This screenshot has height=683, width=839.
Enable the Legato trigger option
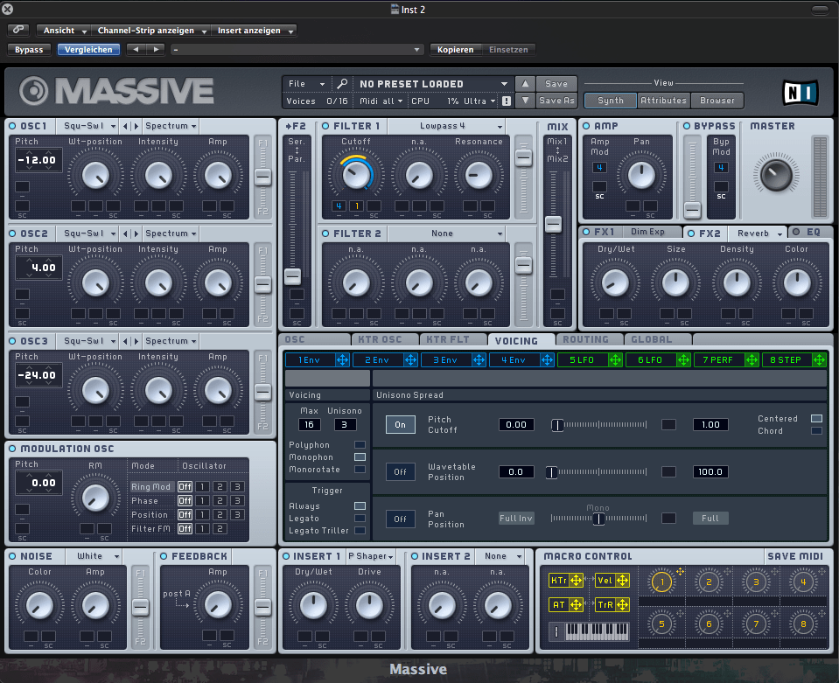coord(360,519)
